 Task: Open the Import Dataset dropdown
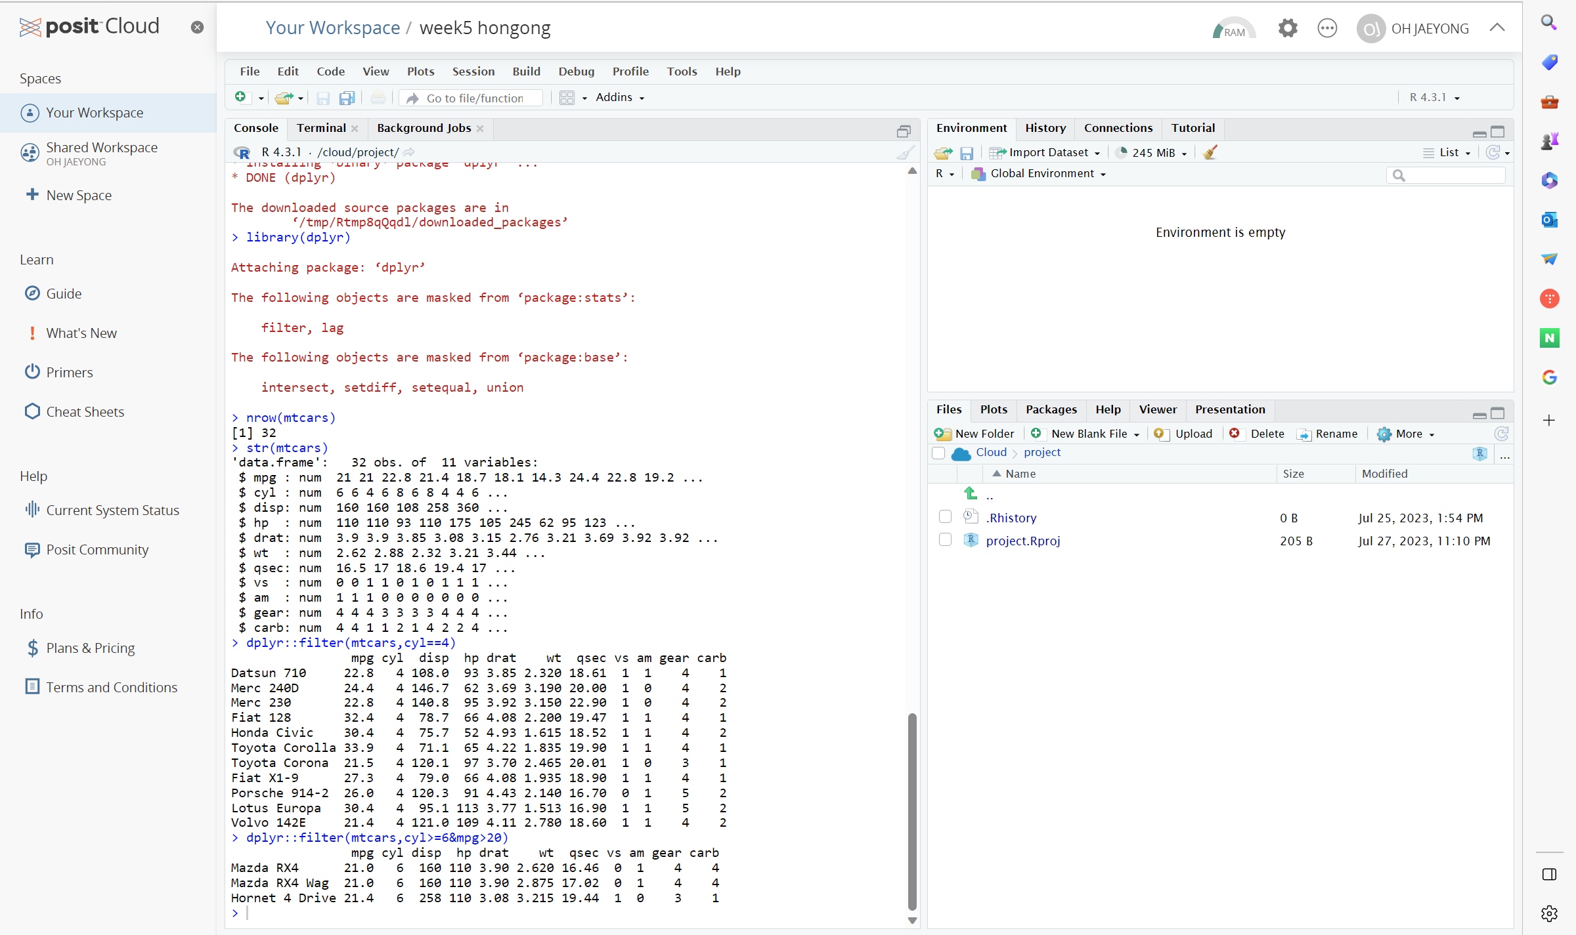(x=1048, y=152)
